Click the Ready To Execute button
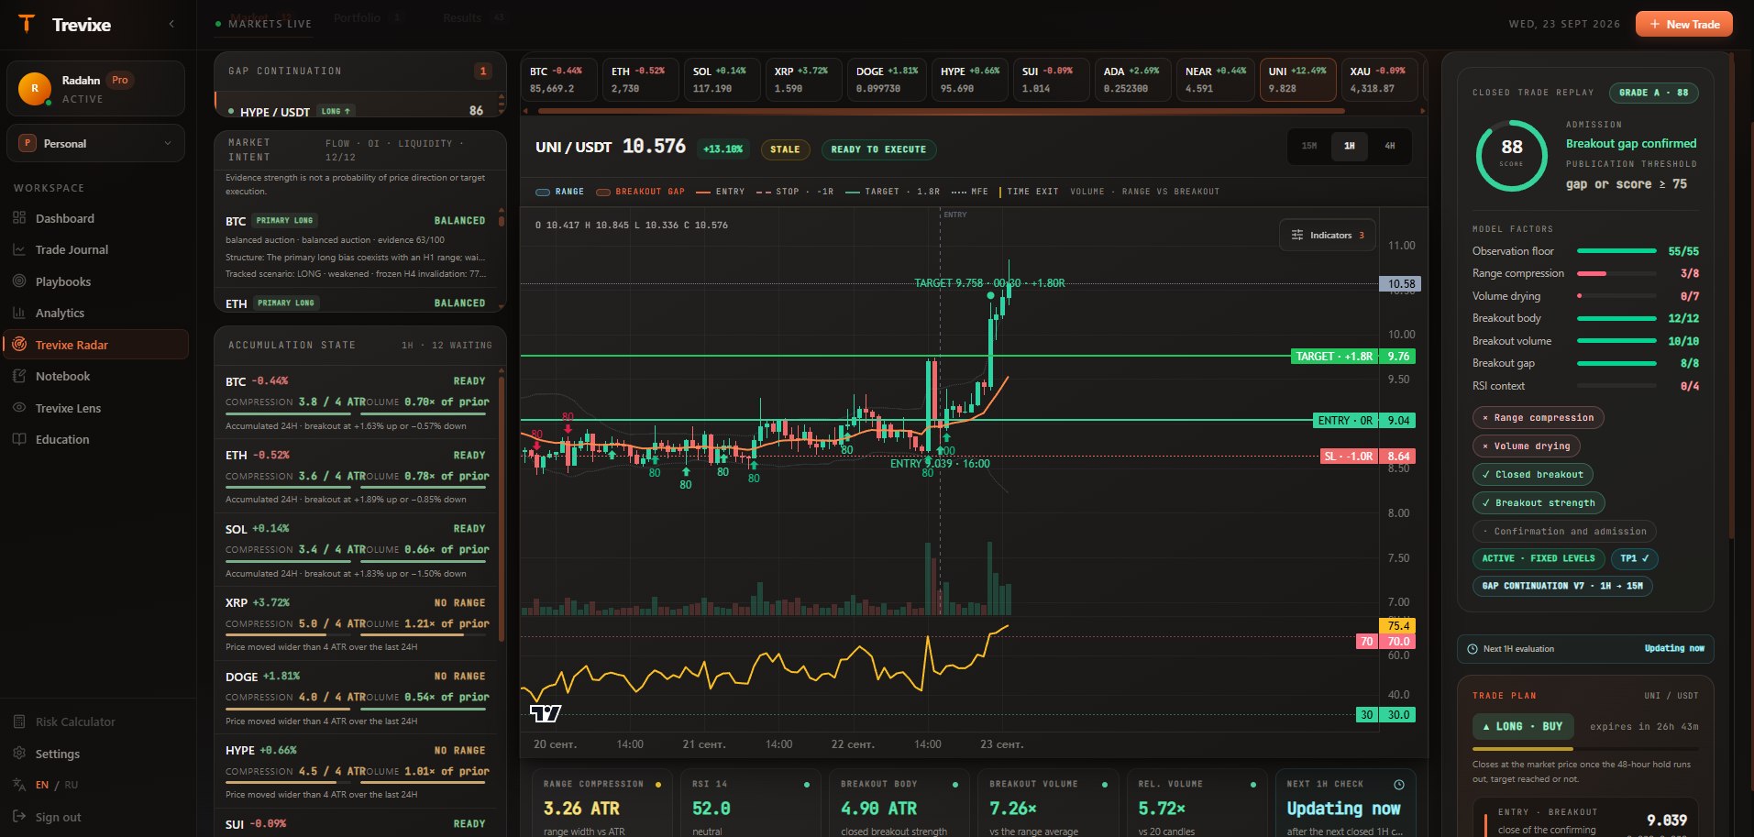Image resolution: width=1754 pixels, height=837 pixels. (x=878, y=149)
